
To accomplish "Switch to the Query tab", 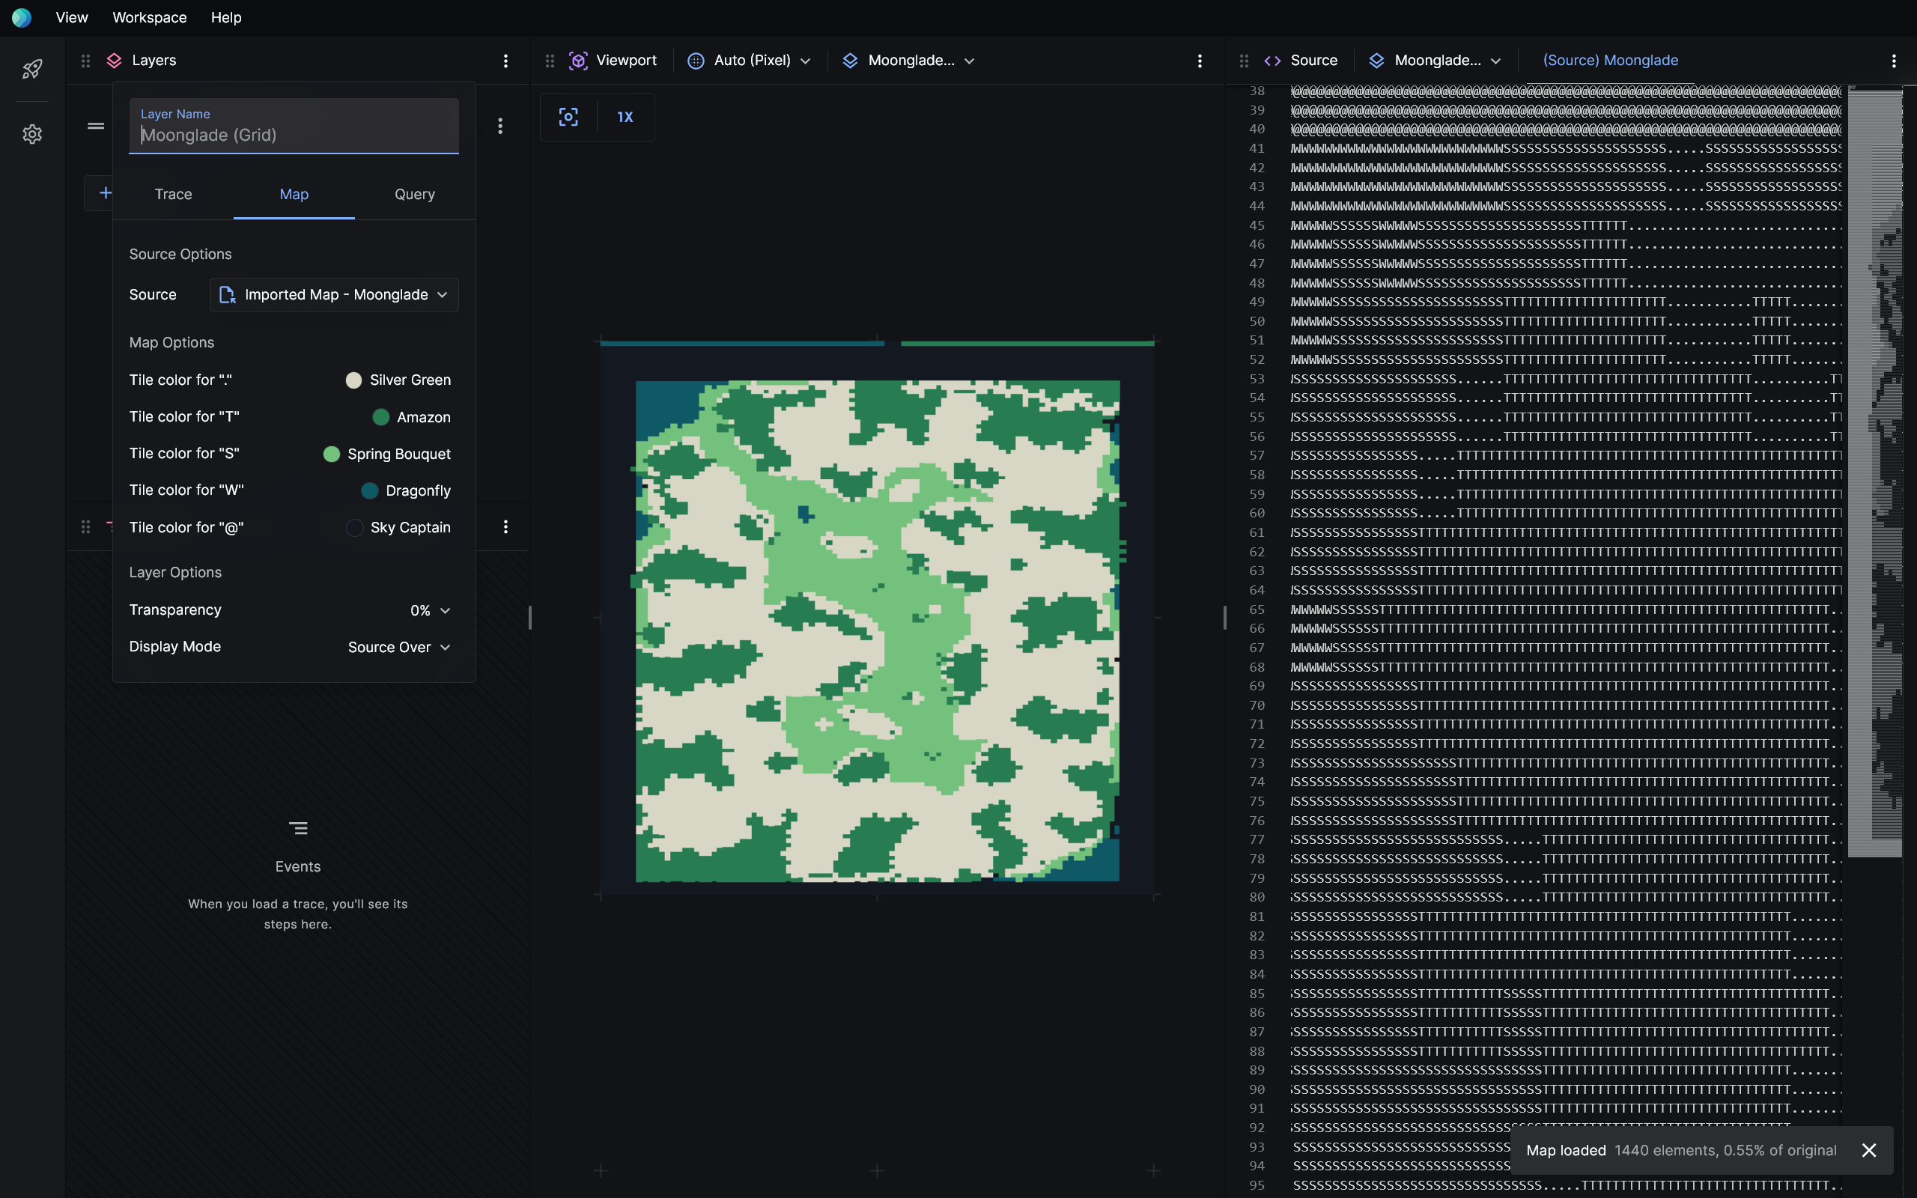I will (x=415, y=194).
